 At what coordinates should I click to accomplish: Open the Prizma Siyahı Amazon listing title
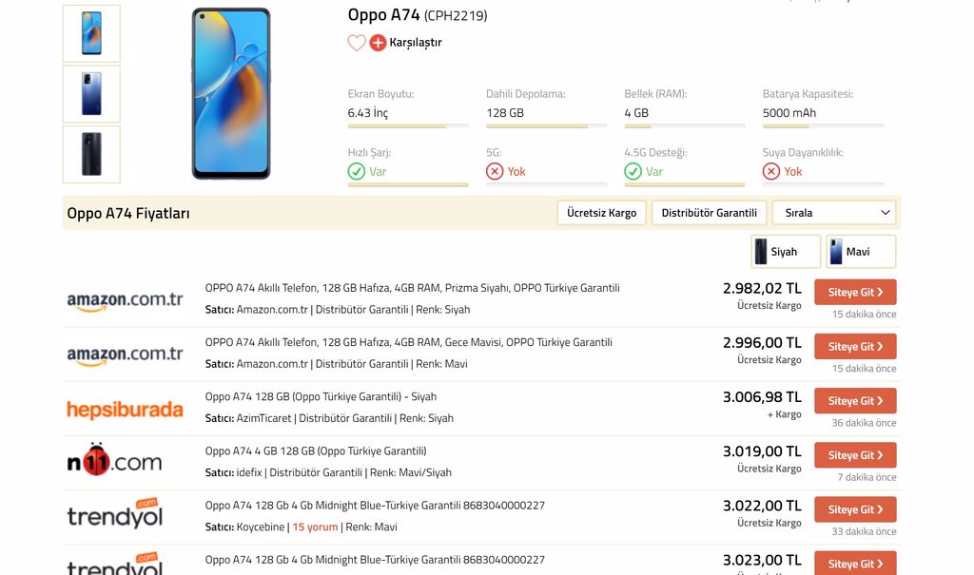pos(413,288)
